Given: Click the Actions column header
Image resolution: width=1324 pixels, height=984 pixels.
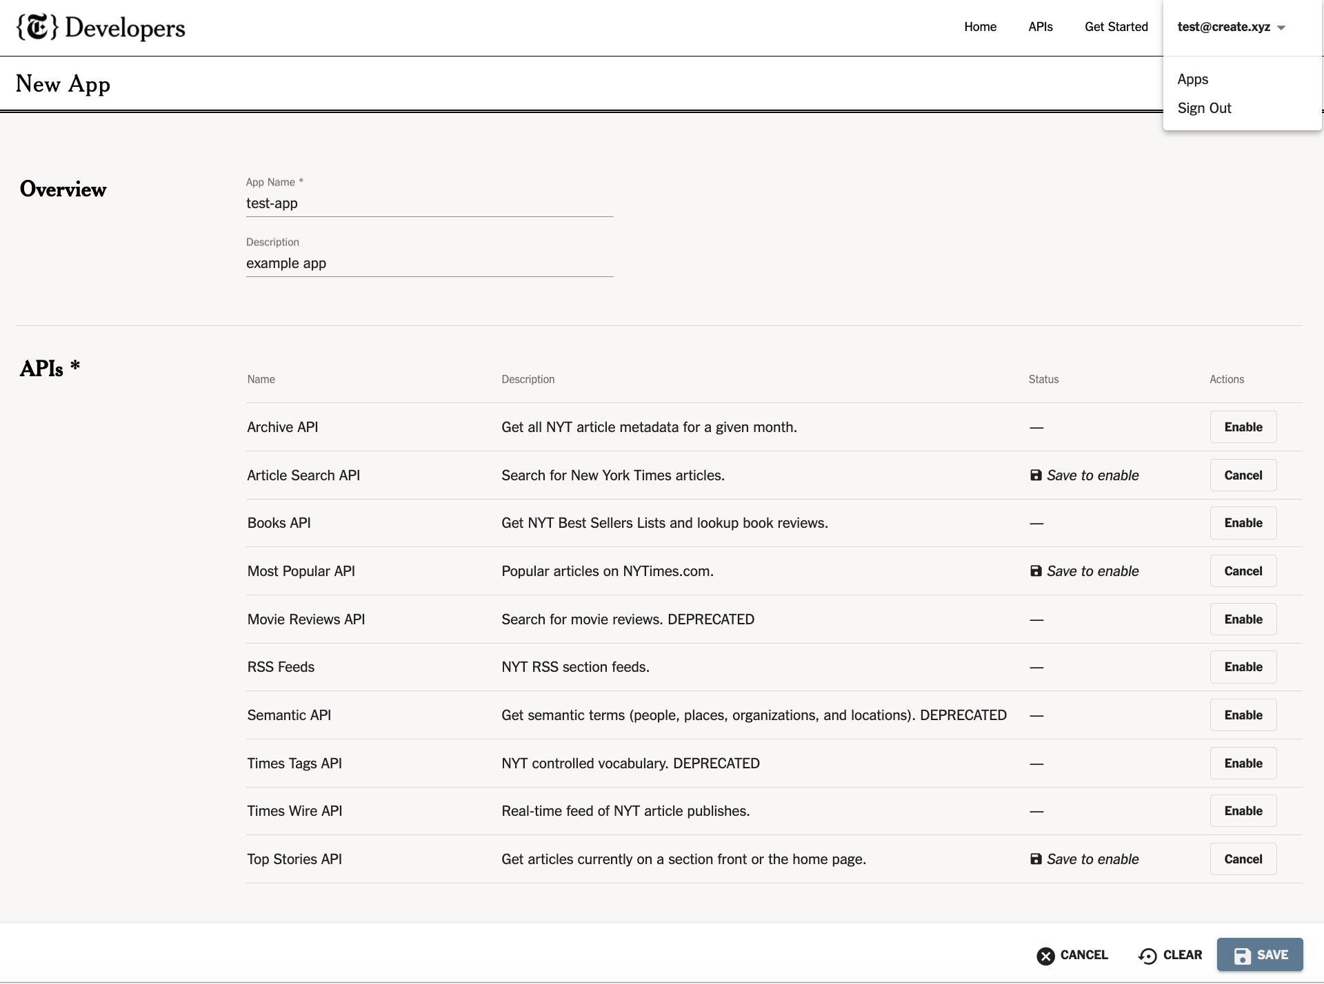Looking at the screenshot, I should [1227, 380].
